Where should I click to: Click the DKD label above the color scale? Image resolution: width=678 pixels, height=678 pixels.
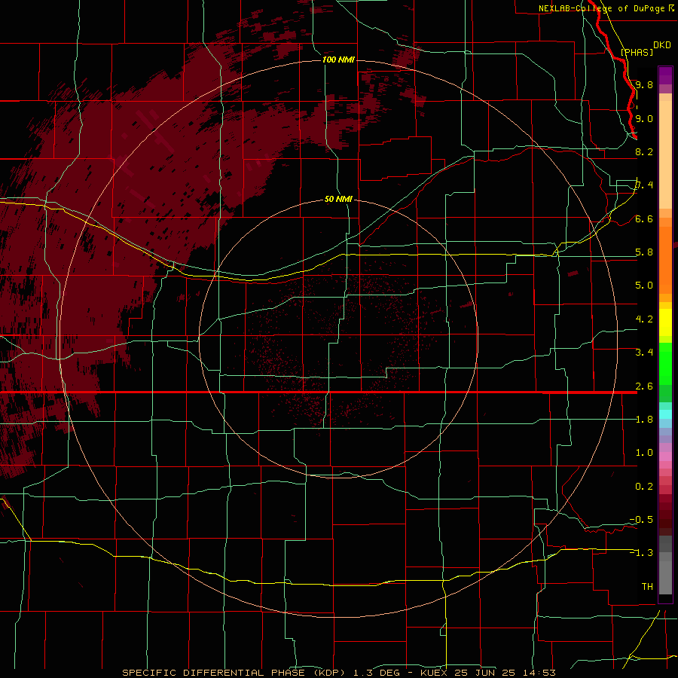coord(661,45)
